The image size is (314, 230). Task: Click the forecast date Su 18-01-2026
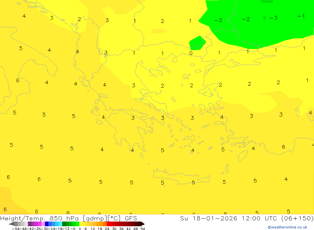point(208,218)
